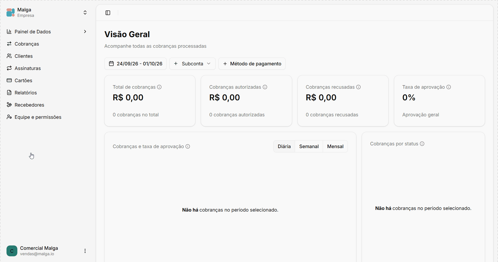This screenshot has height=262, width=498.
Task: Click the Painel de Dados chart icon
Action: [x=9, y=31]
